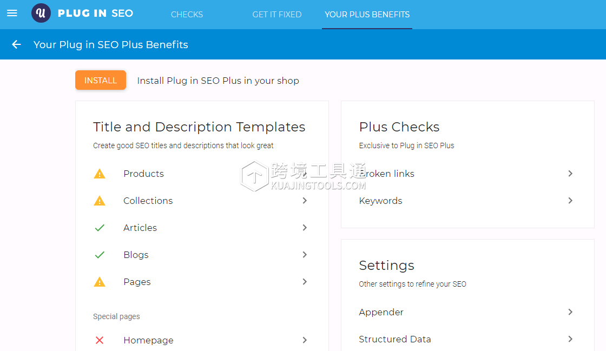Click the 'Title and Description Templates' heading
Screen dimensions: 606x351
tap(199, 127)
